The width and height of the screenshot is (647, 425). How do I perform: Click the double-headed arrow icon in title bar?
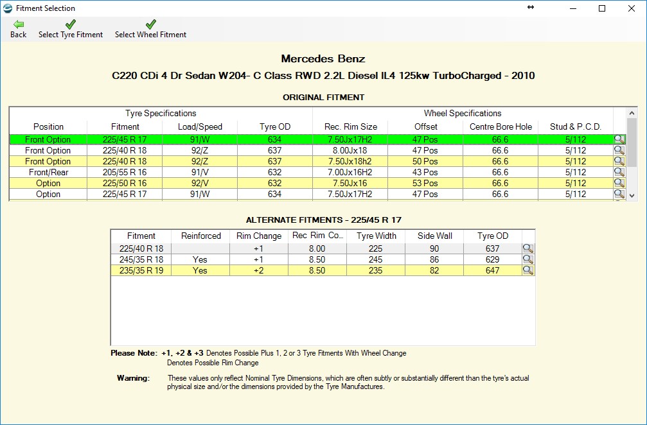pos(531,7)
